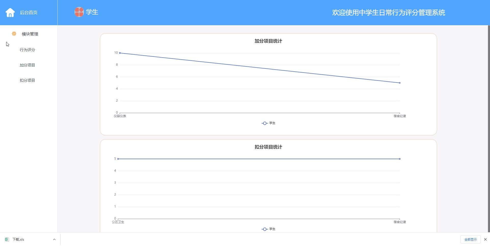Screen dimensions: 490x246
Task: Click the student avatar icon
Action: (79, 12)
